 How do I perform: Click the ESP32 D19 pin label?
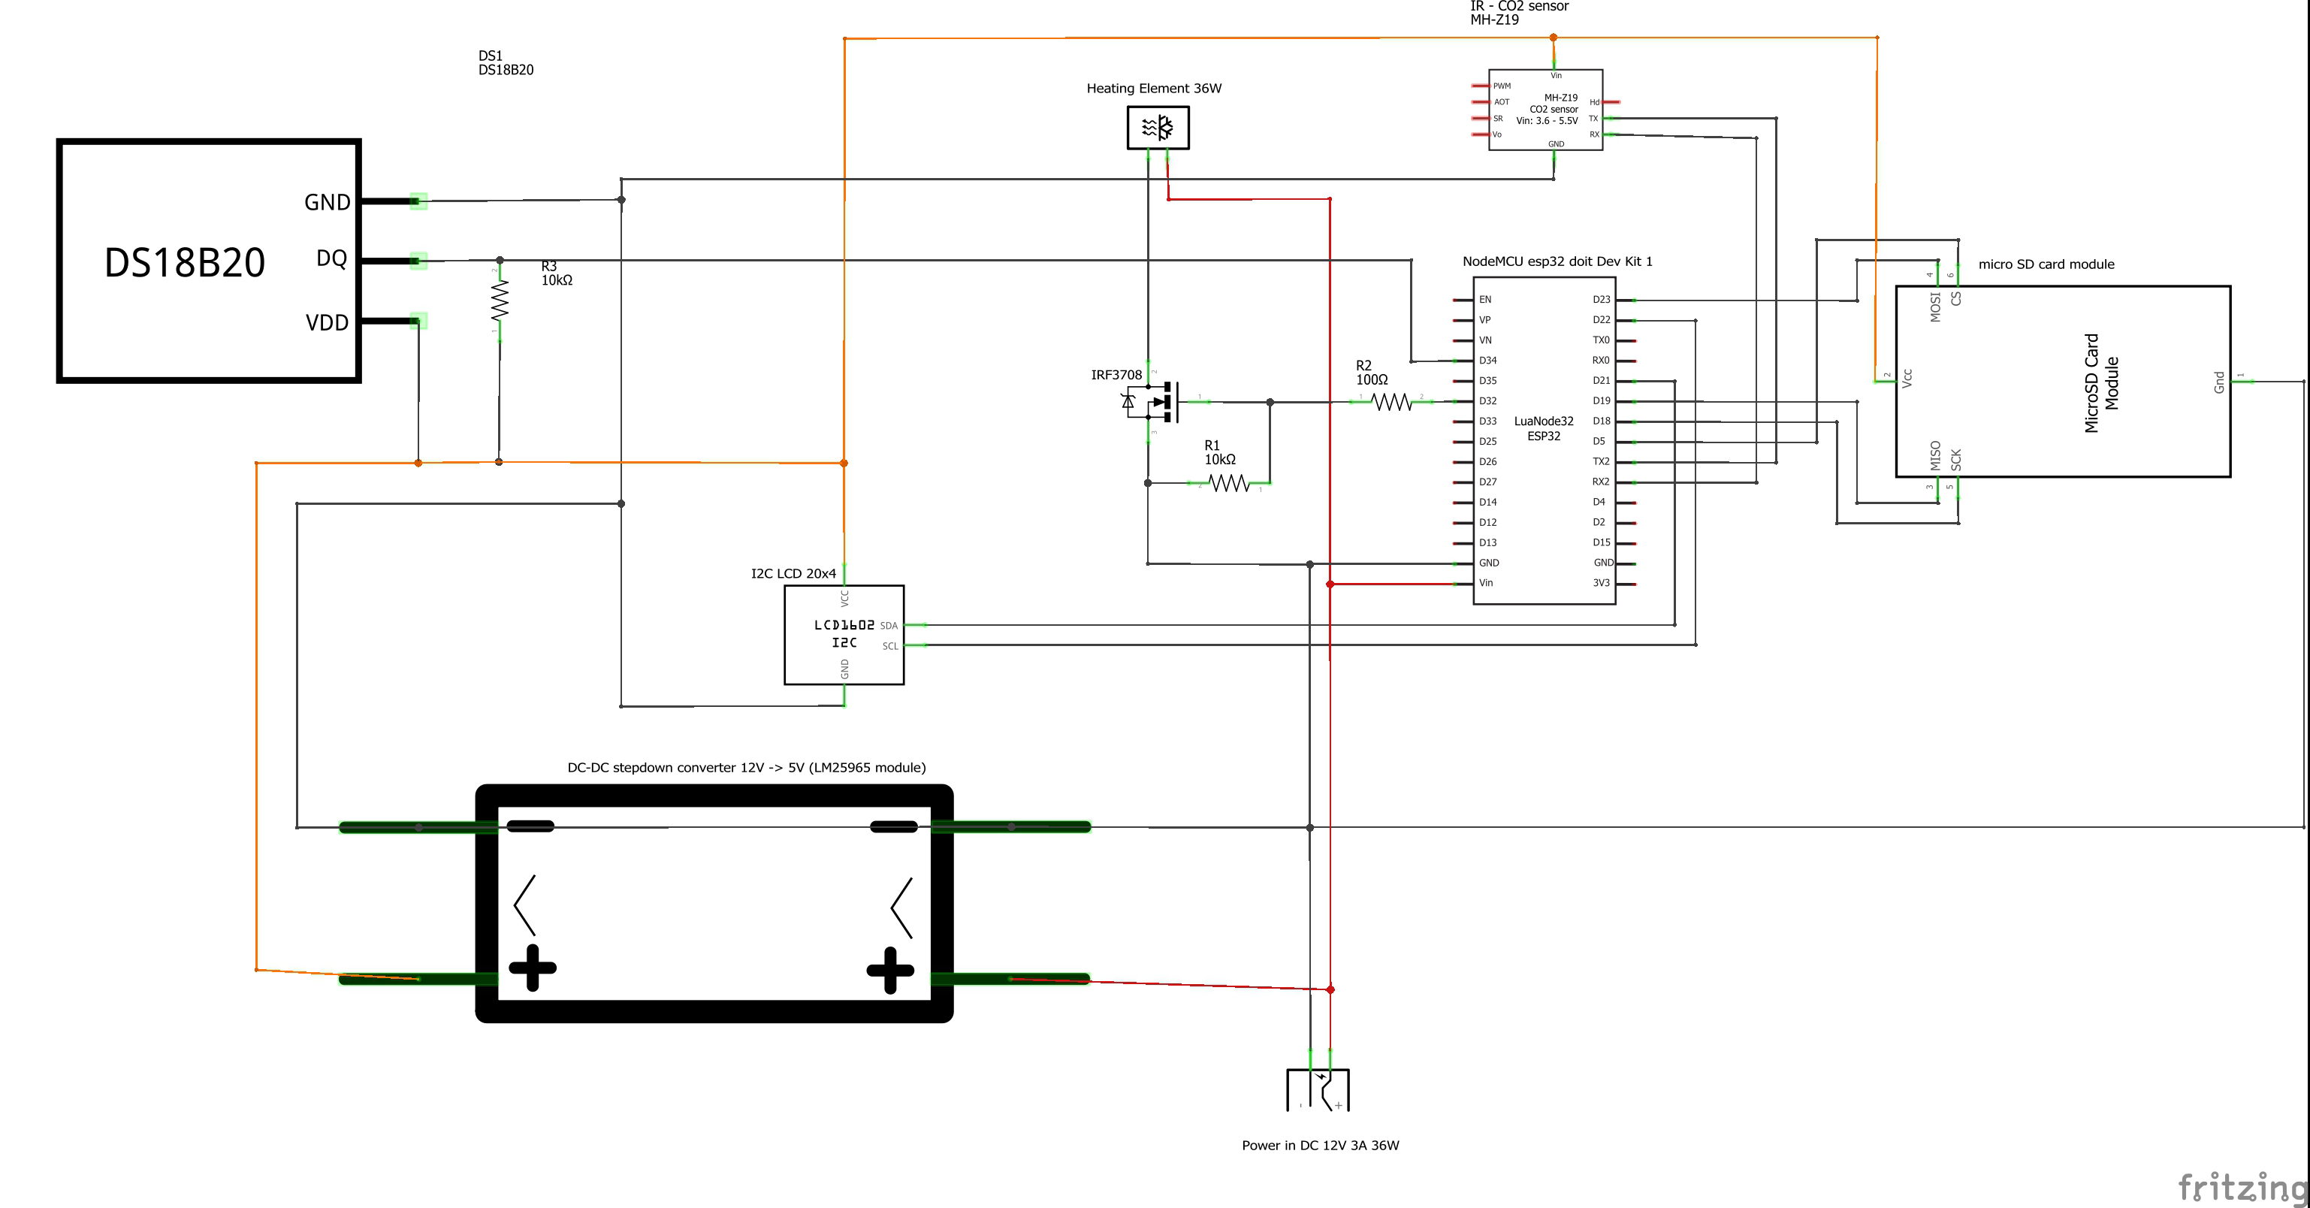point(1602,401)
